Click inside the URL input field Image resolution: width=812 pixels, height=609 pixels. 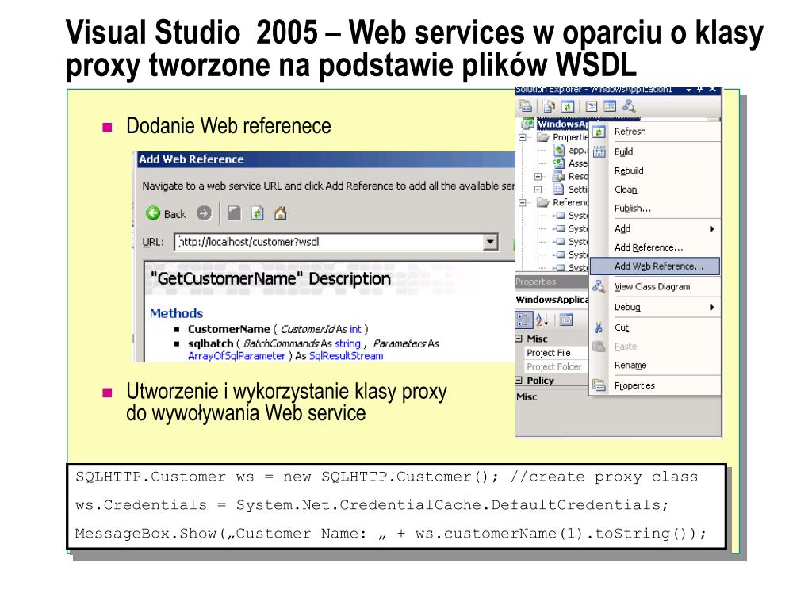tap(329, 242)
